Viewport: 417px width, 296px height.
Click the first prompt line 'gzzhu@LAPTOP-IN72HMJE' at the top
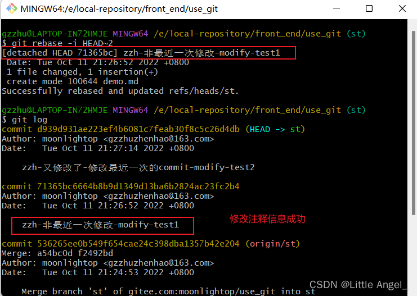point(183,34)
